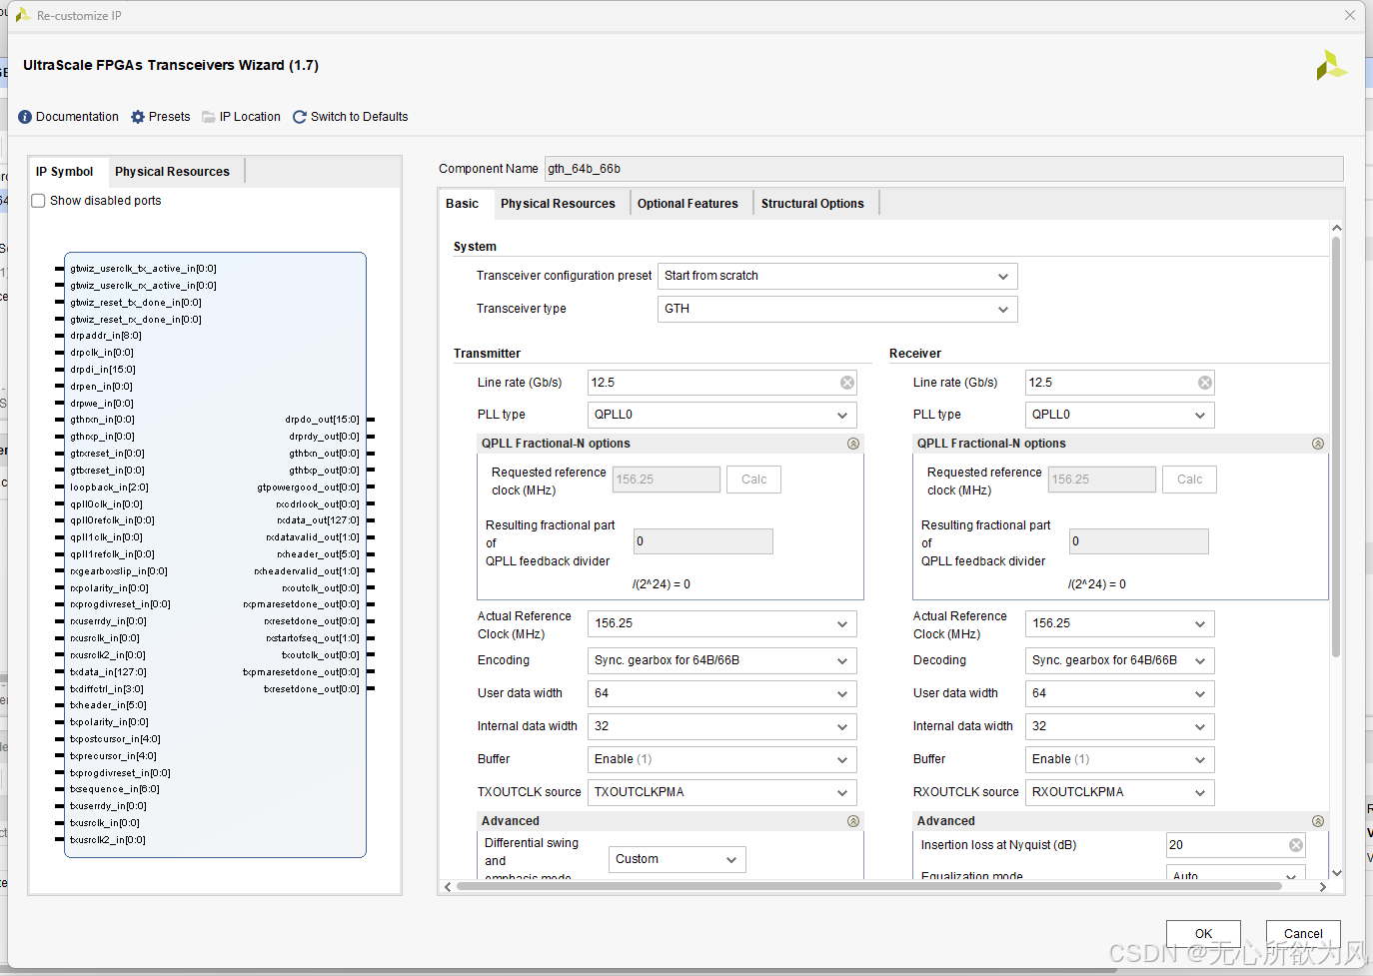This screenshot has width=1373, height=976.
Task: Select left-pane Physical Resources tab
Action: [x=172, y=171]
